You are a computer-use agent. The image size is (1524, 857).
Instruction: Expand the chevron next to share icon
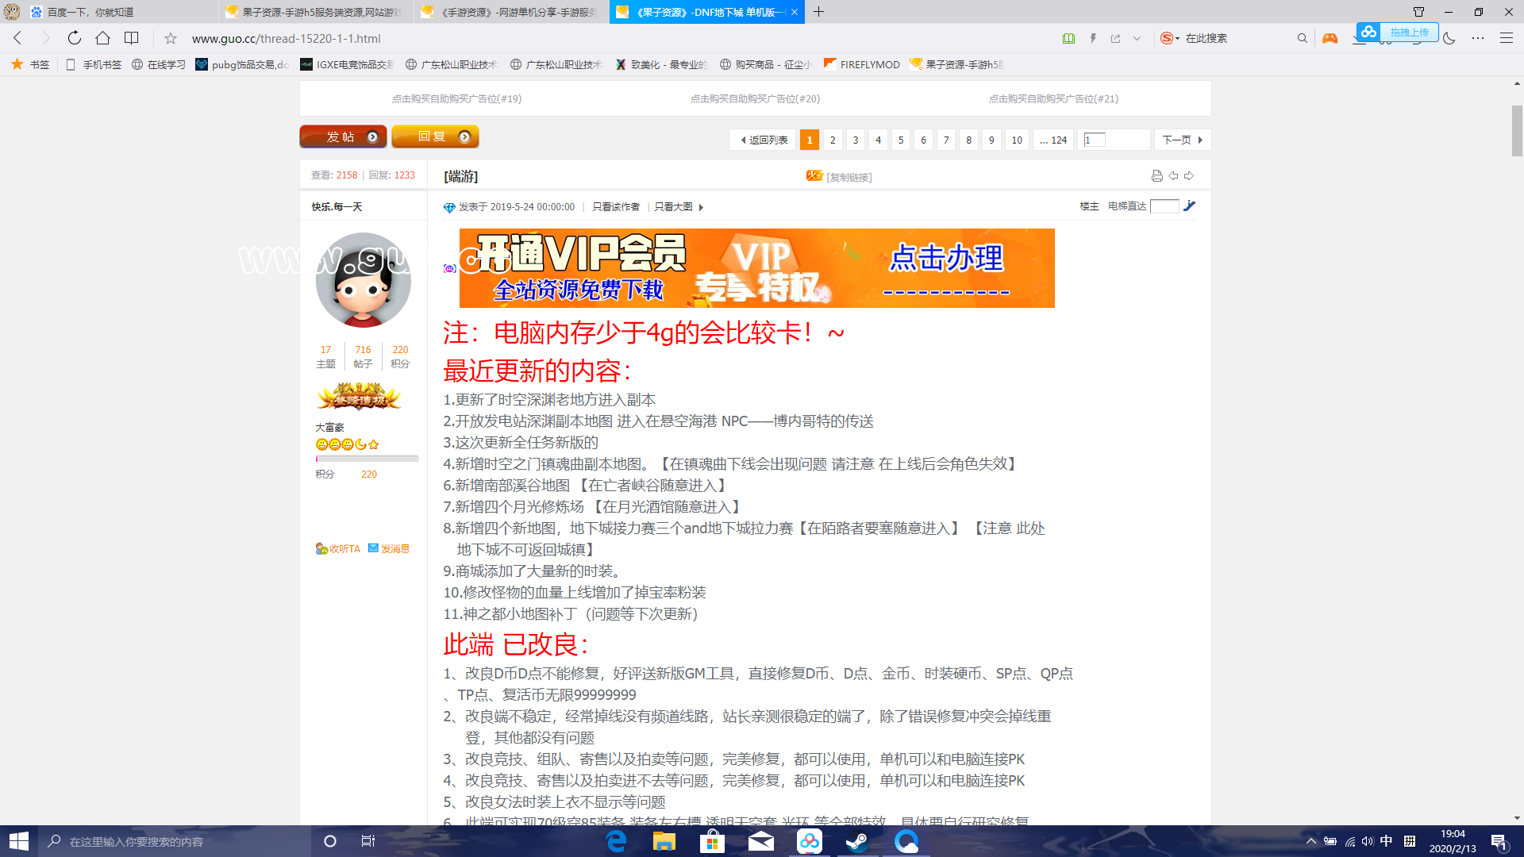pyautogui.click(x=1137, y=38)
